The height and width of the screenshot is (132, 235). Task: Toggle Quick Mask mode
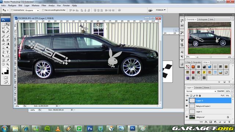tap(6, 78)
